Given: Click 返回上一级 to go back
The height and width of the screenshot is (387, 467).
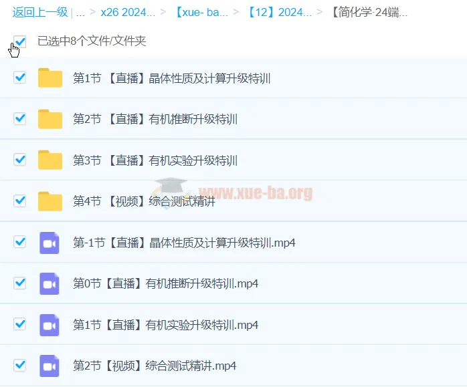Looking at the screenshot, I should click(39, 12).
